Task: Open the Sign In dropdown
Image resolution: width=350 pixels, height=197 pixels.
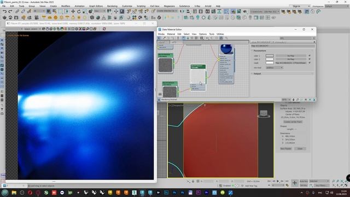Action: click(x=299, y=6)
